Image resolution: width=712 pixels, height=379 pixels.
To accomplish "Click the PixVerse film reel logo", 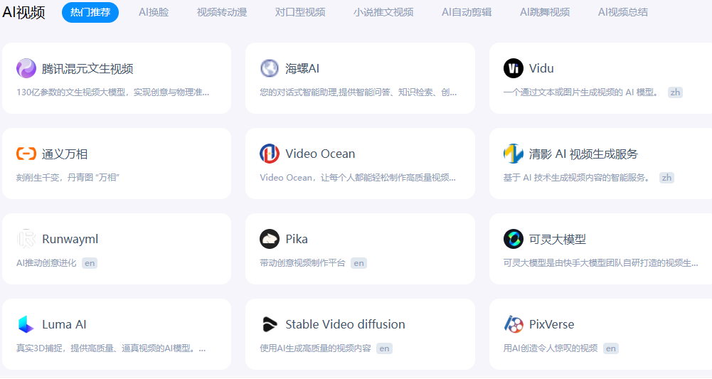I will click(x=513, y=324).
